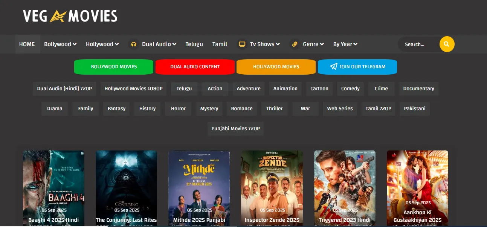Select the Horror genre tag

click(178, 109)
